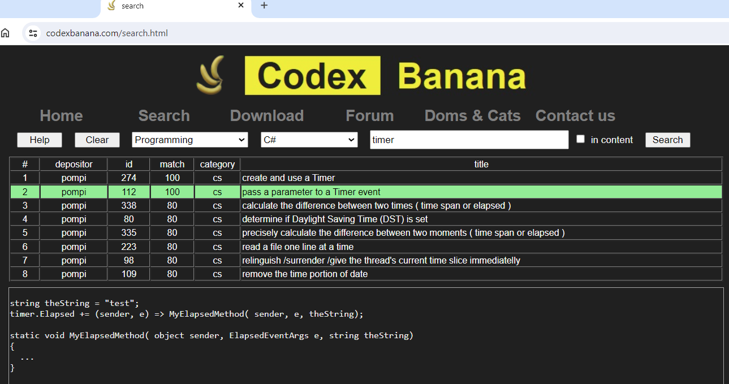
Task: Click id cell 98
Action: tap(129, 261)
